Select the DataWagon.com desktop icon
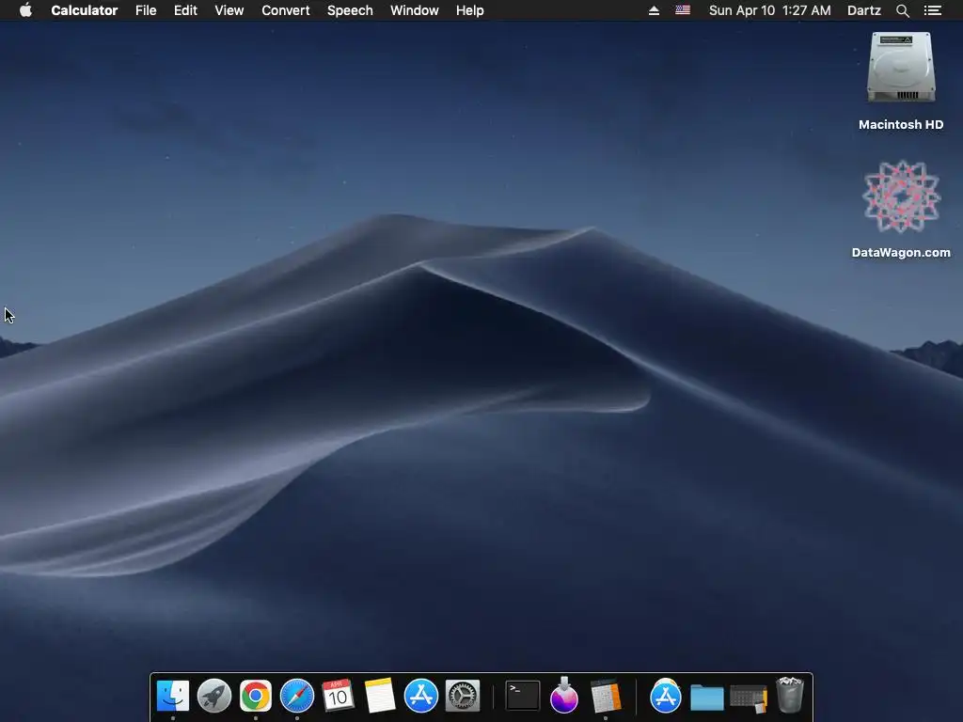This screenshot has height=722, width=963. [901, 196]
